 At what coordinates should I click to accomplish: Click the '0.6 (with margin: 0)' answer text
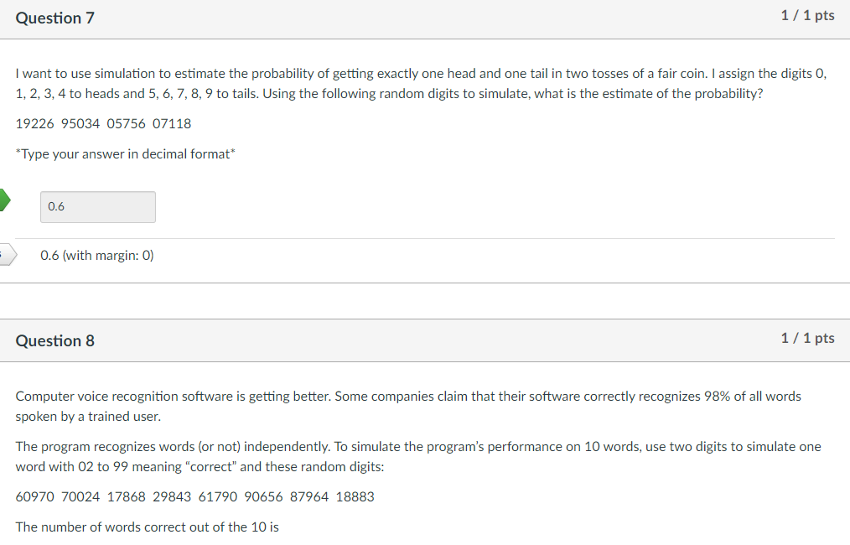click(x=96, y=255)
